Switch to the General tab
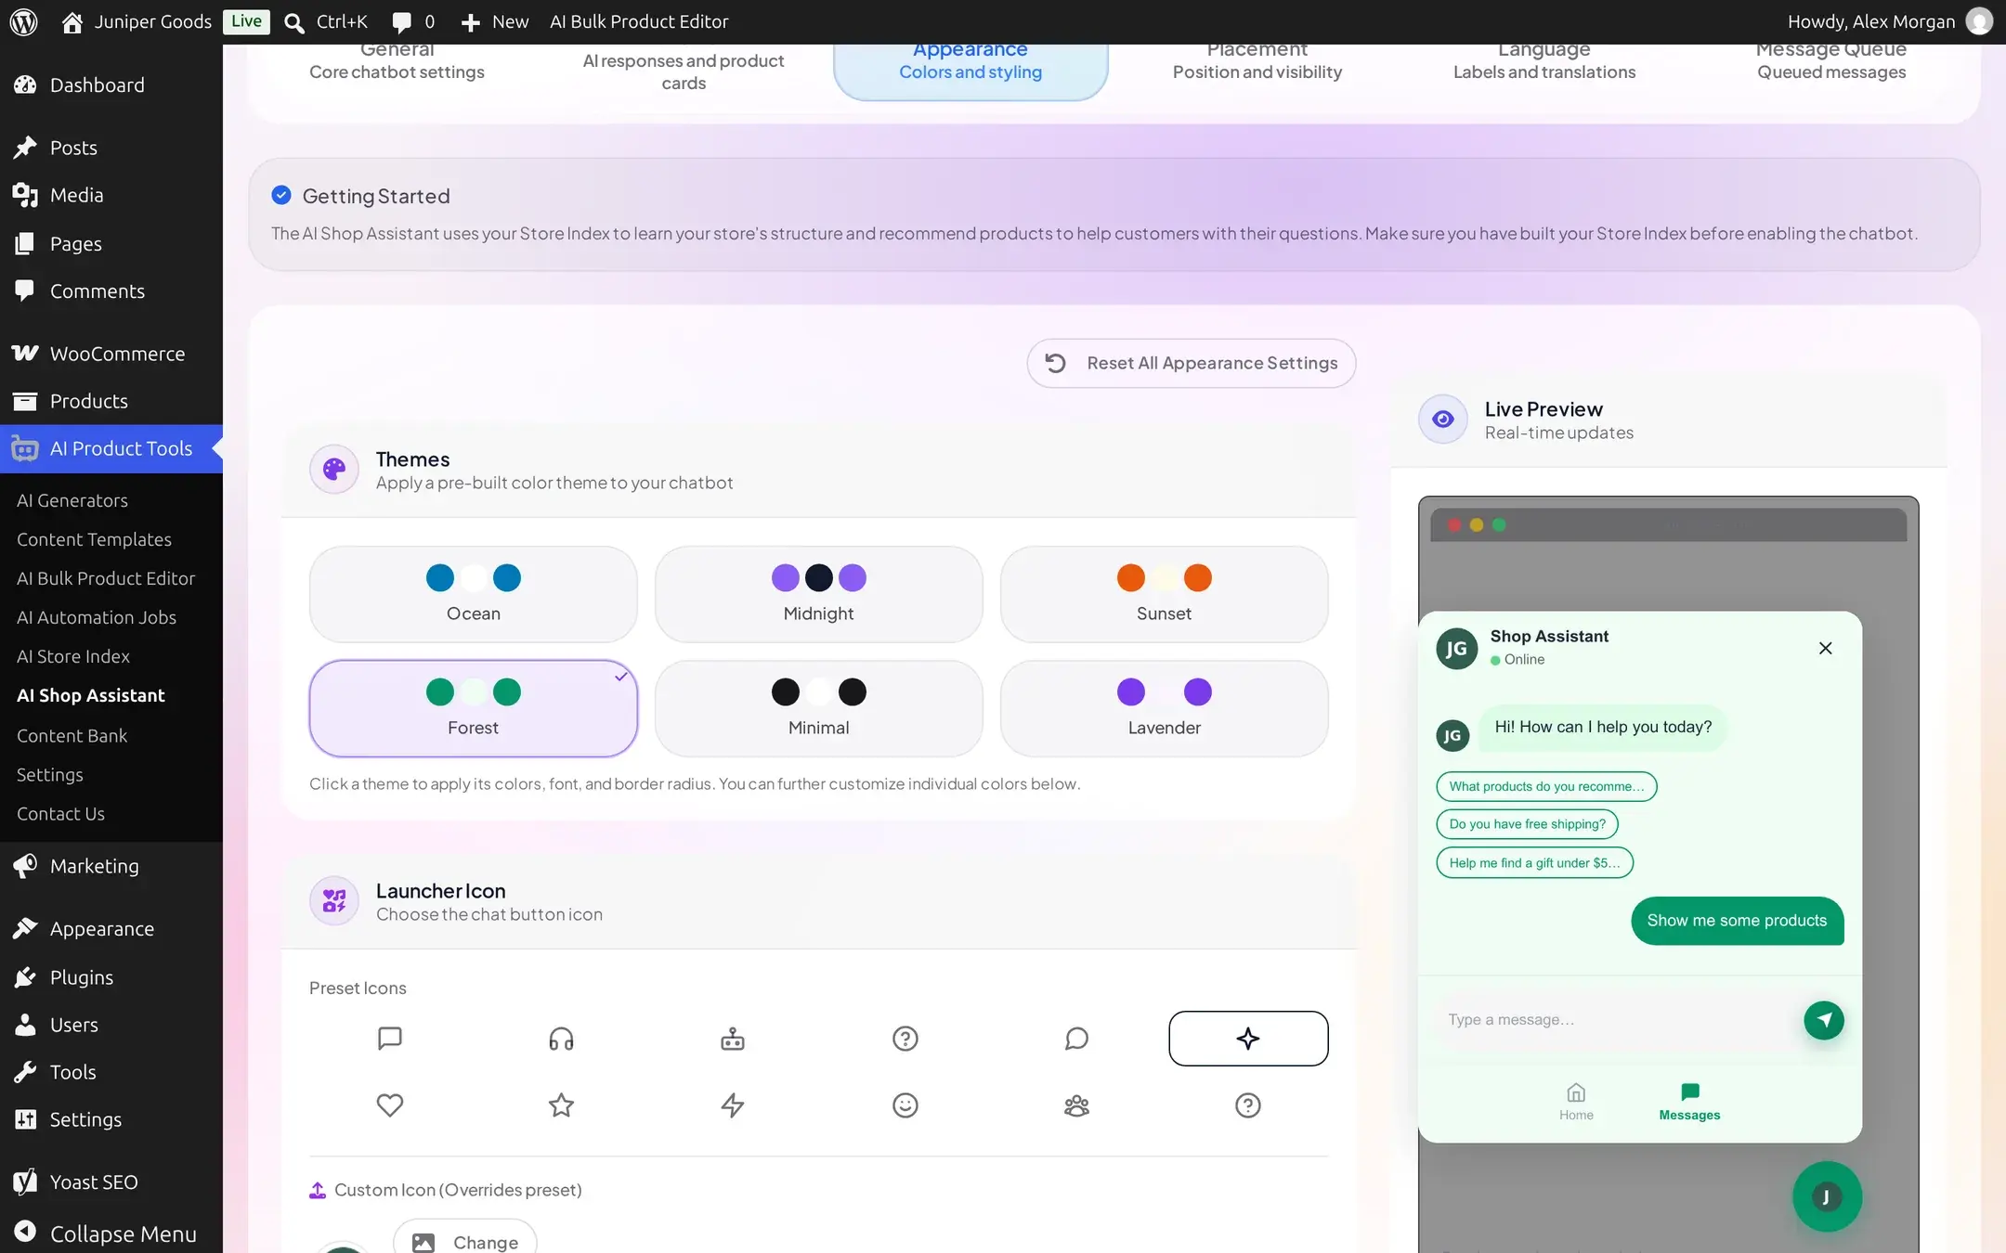Viewport: 2006px width, 1253px height. pos(397,63)
